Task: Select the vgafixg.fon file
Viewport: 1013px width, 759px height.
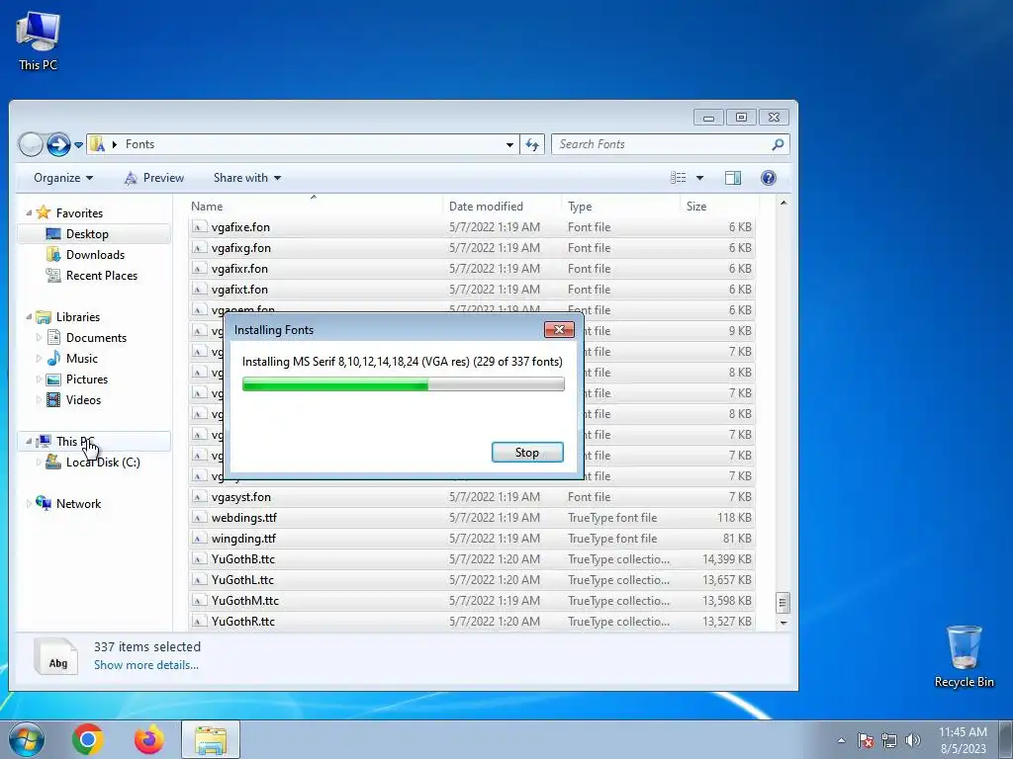Action: pyautogui.click(x=472, y=248)
